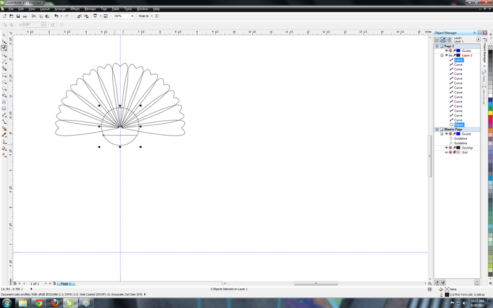This screenshot has height=308, width=493.
Task: Pick the white color swatch
Action: tap(490, 95)
